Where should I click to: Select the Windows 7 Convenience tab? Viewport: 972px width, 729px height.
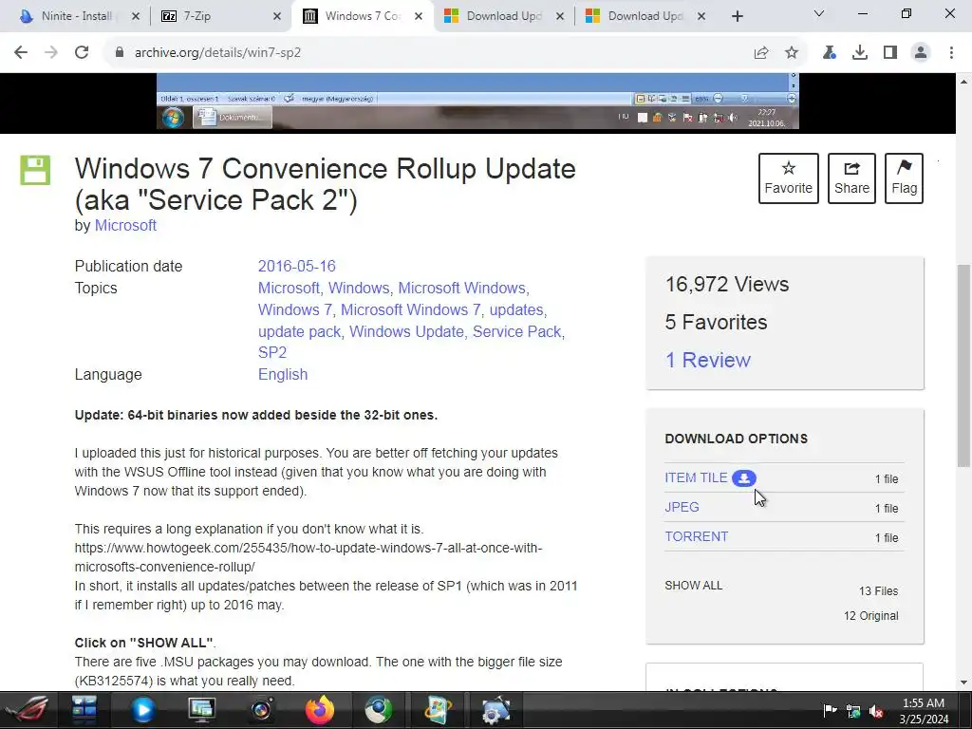(x=363, y=16)
